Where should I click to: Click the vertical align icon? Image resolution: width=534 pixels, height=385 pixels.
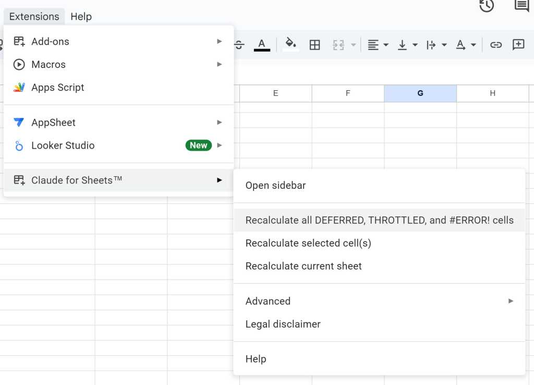pyautogui.click(x=402, y=45)
